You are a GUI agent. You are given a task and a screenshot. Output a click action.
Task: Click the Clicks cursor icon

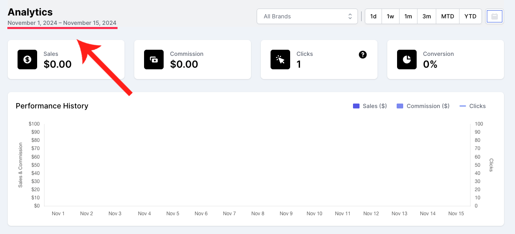[280, 60]
